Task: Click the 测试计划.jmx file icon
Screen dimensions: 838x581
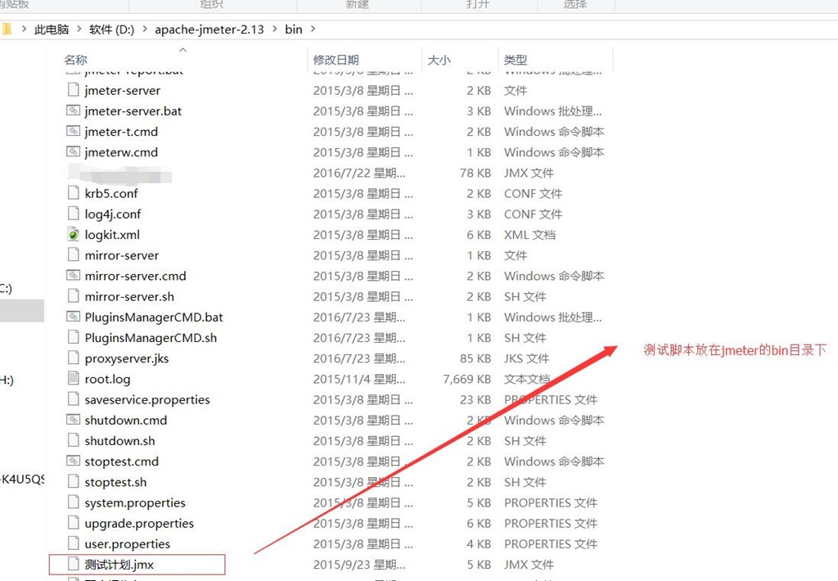Action: click(73, 564)
